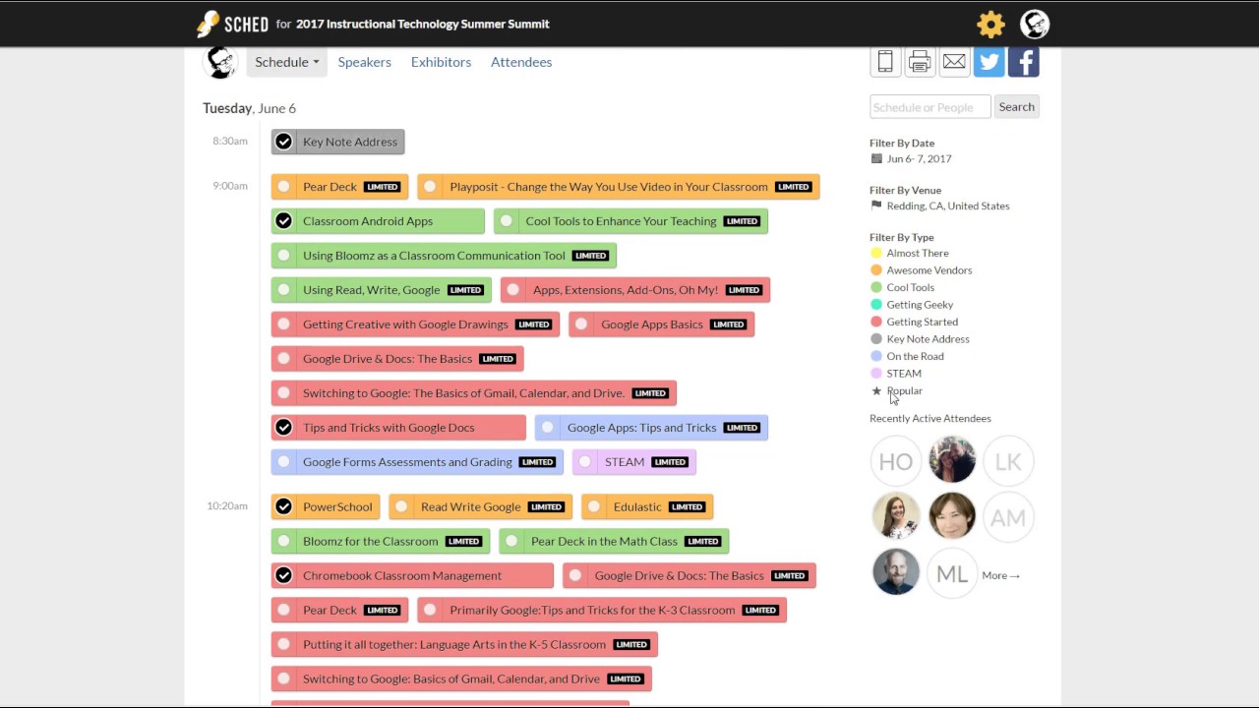Uncheck the PowerSchool session
1259x708 pixels.
[x=284, y=506]
